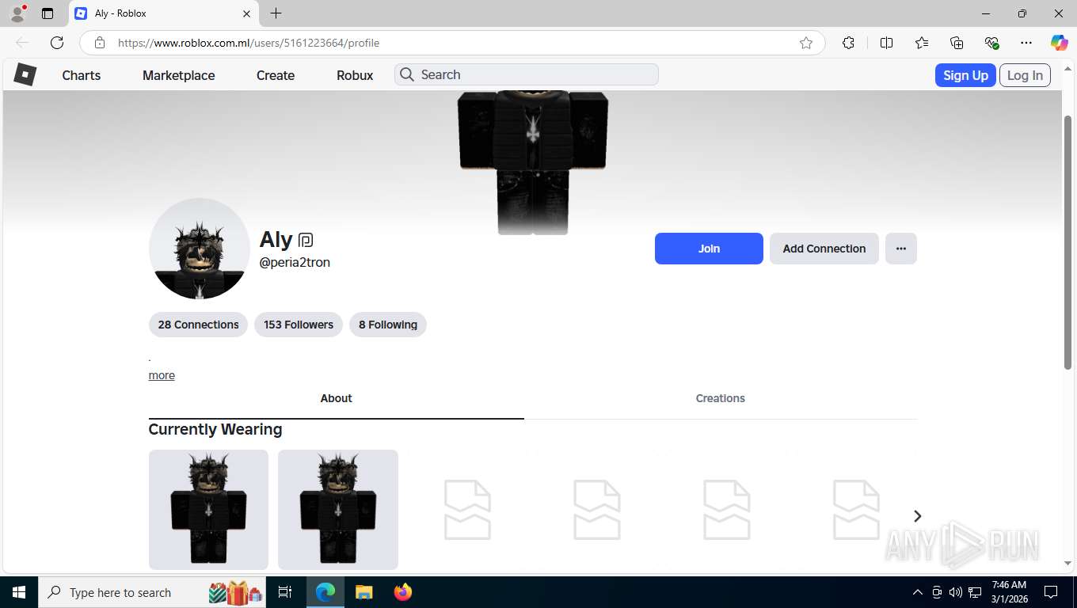The width and height of the screenshot is (1077, 608).
Task: Open the three-dot profile options menu
Action: [x=901, y=249]
